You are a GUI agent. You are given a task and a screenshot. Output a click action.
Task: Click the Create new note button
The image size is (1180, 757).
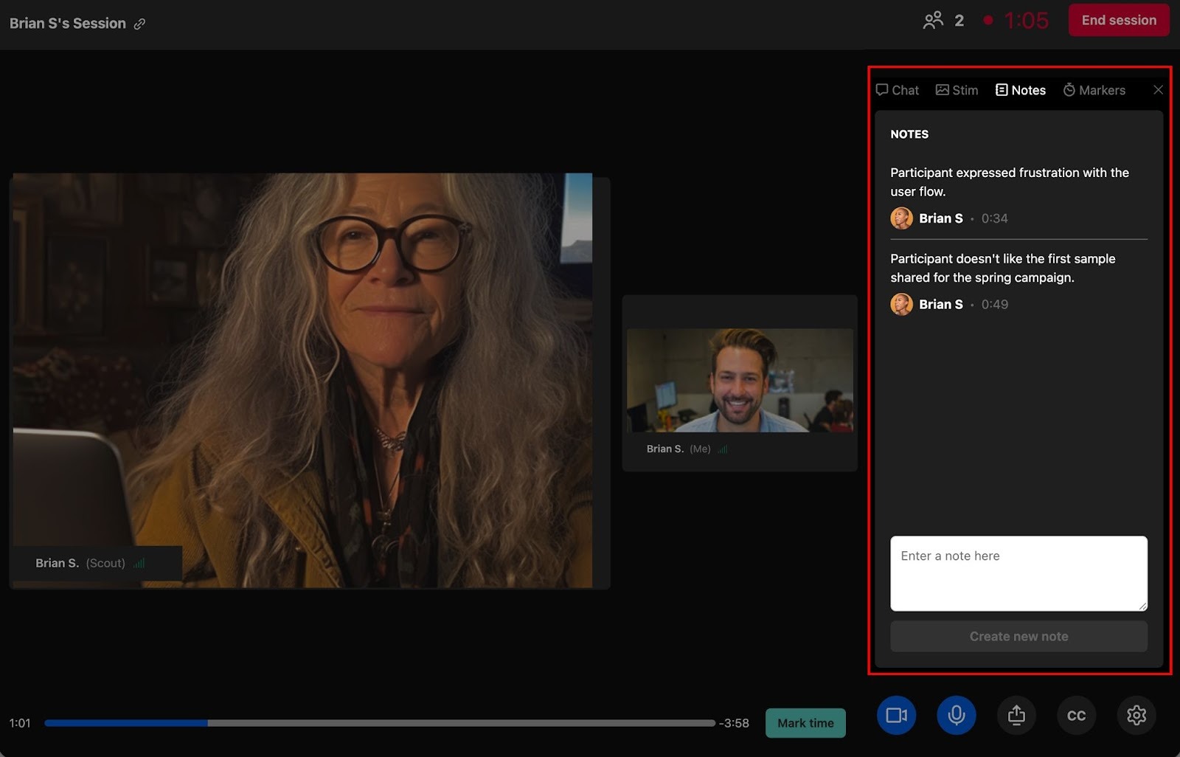pos(1018,636)
